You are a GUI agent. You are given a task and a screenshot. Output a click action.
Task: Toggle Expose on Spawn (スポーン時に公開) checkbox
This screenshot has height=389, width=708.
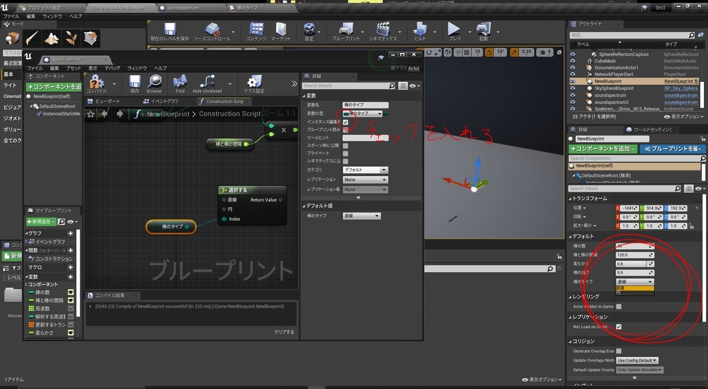(346, 146)
